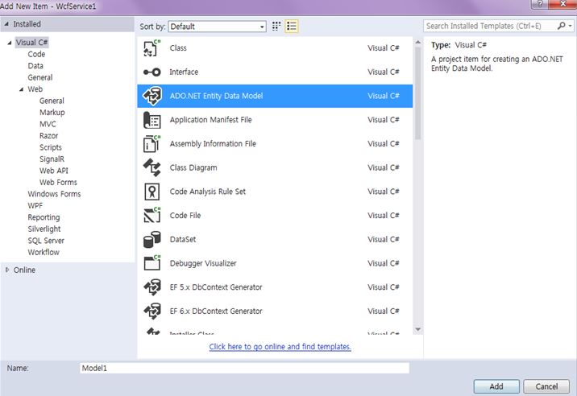577x396 pixels.
Task: Open the help button in title bar
Action: point(539,4)
